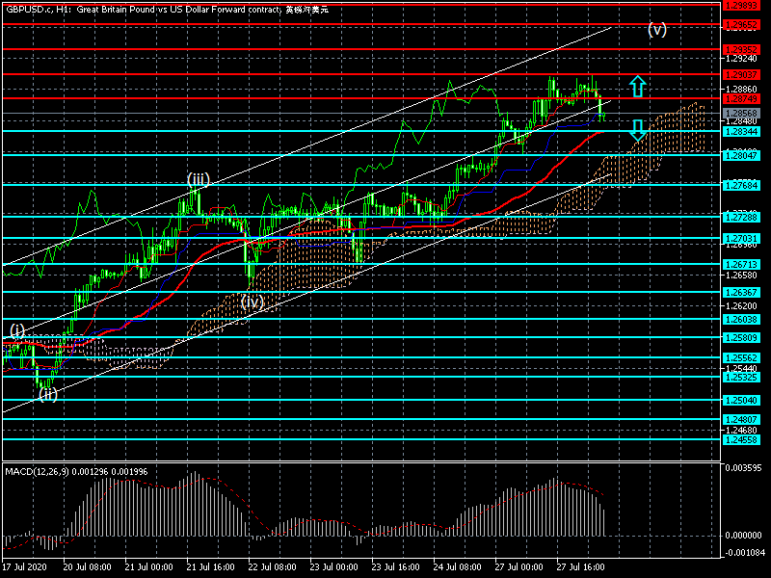Select the cyan 1.25809 price label

pyautogui.click(x=741, y=338)
